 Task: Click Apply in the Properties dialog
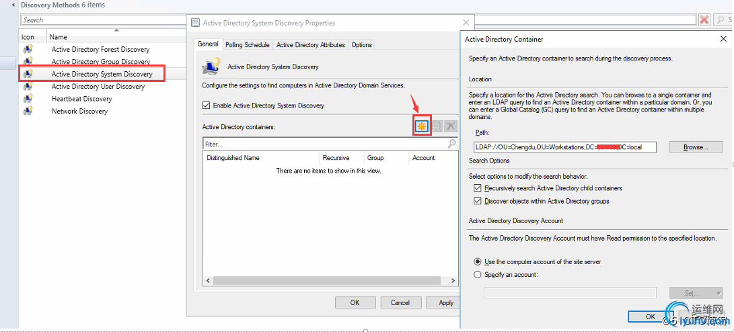[443, 302]
